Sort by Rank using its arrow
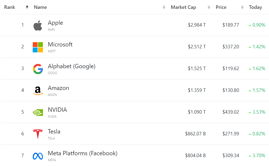This screenshot has width=269, height=166. pyautogui.click(x=27, y=7)
